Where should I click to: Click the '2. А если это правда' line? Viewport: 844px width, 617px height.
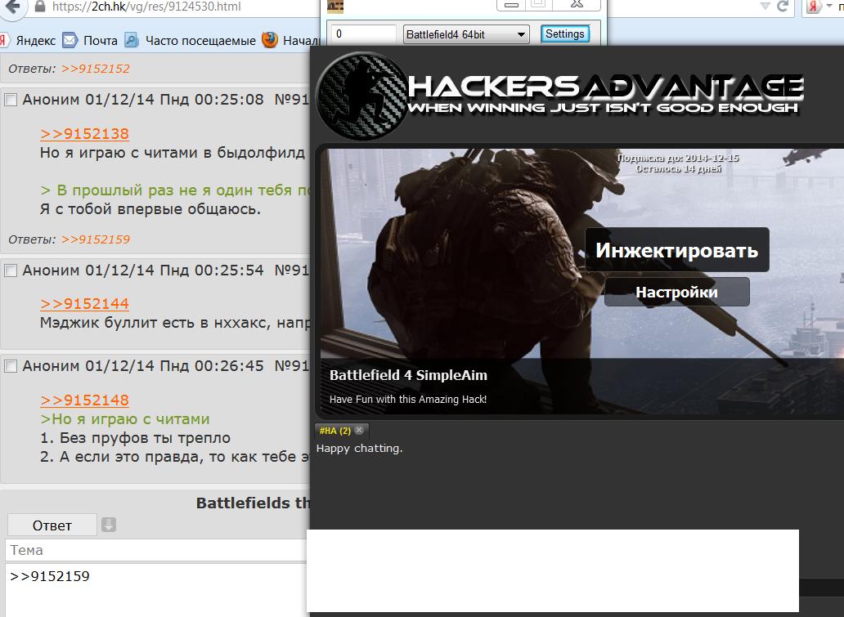175,457
